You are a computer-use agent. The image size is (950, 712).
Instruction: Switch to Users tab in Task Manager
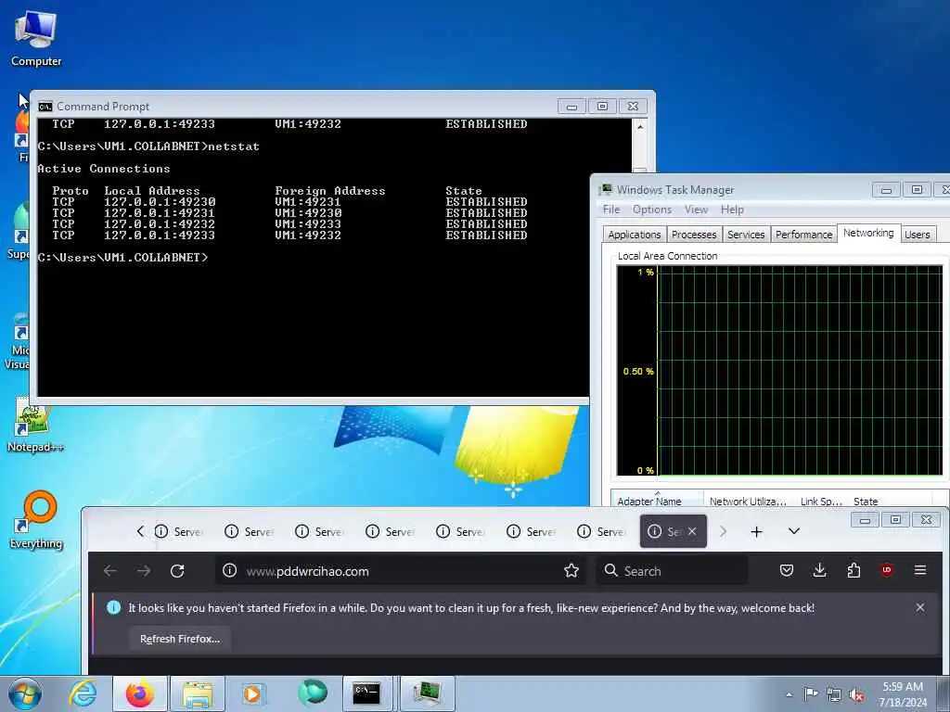(x=918, y=235)
